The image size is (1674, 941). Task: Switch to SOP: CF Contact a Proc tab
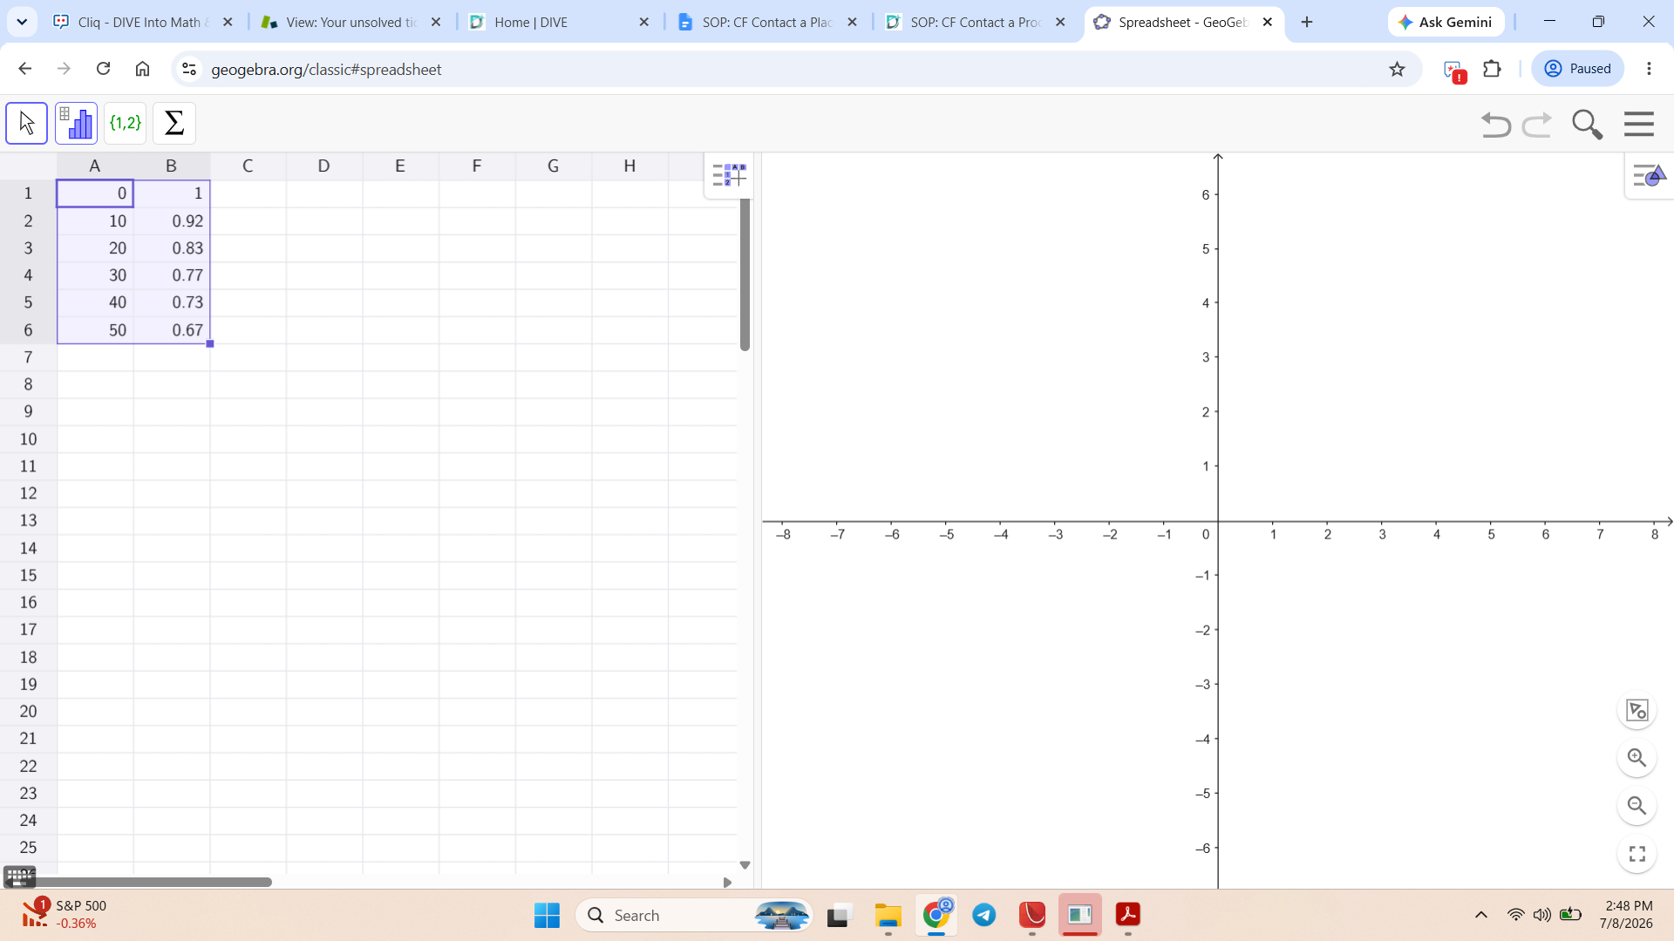pyautogui.click(x=976, y=22)
